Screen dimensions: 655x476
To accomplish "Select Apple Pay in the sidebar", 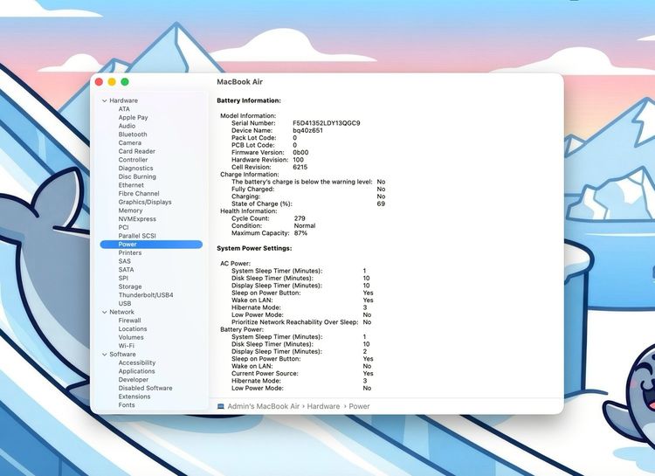I will pyautogui.click(x=133, y=117).
